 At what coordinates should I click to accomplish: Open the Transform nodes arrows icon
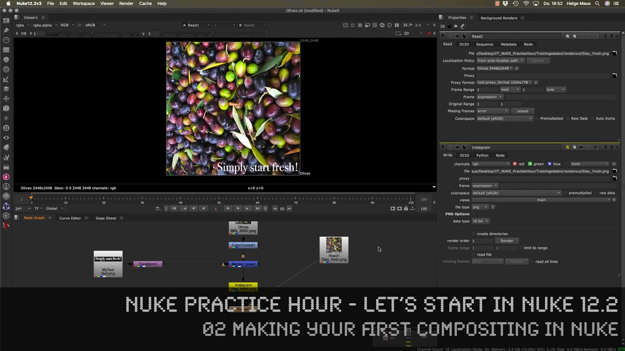point(6,98)
